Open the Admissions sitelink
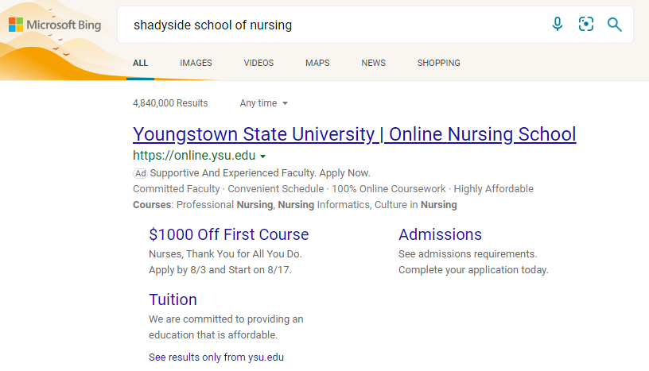Viewport: 649px width, 371px height. [x=440, y=234]
